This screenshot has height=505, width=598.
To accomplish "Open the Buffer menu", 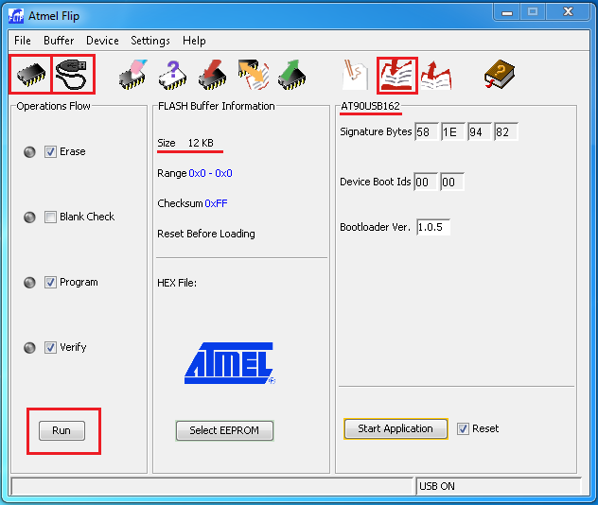I will pyautogui.click(x=59, y=41).
